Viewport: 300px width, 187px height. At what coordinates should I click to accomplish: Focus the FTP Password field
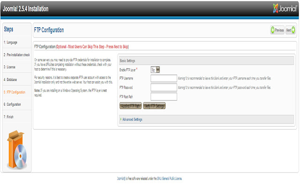[x=164, y=87]
